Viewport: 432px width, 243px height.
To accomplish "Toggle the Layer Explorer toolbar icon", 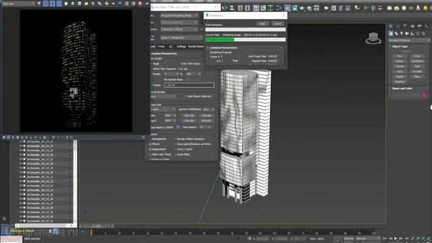I will (x=248, y=8).
